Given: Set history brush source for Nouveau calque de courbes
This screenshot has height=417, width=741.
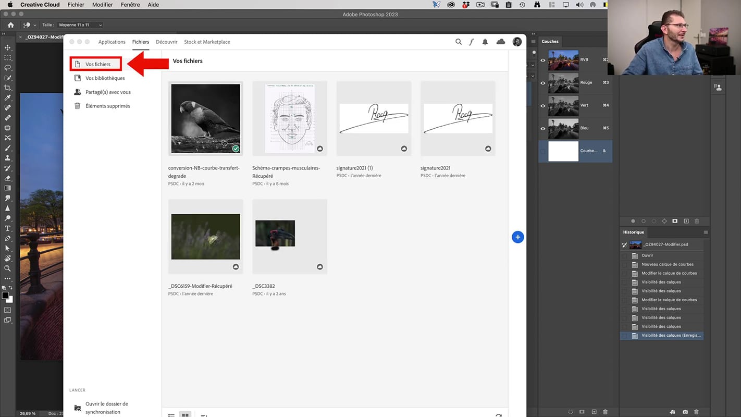Looking at the screenshot, I should [x=624, y=265].
